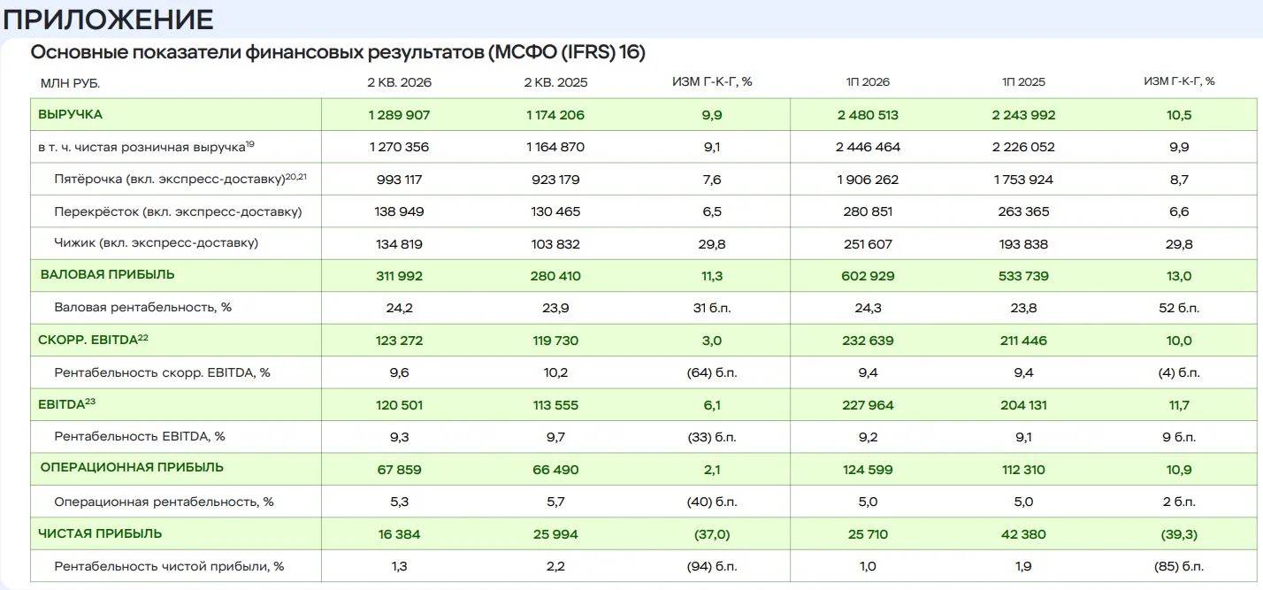Click the Пятёрочка value "993 117"
Viewport: 1263px width, 590px height.
[400, 180]
